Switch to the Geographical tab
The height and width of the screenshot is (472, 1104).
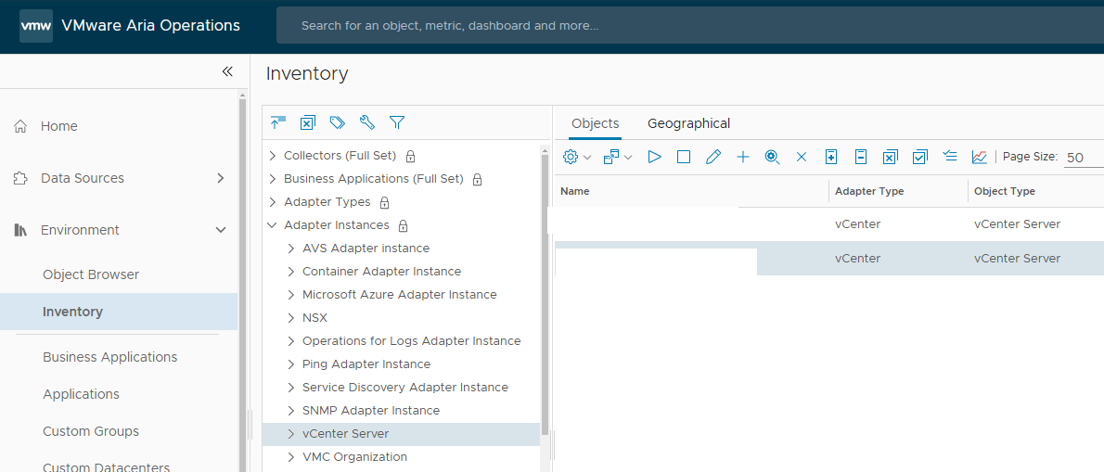pos(688,123)
